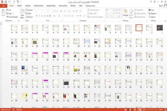The height and width of the screenshot is (111, 167).
Task: Click the zoom in plus button
Action: [157, 110]
